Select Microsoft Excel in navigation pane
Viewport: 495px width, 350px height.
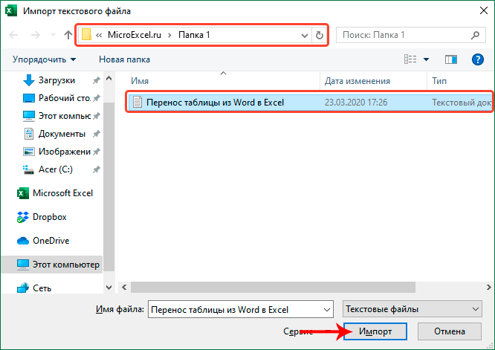tap(55, 192)
